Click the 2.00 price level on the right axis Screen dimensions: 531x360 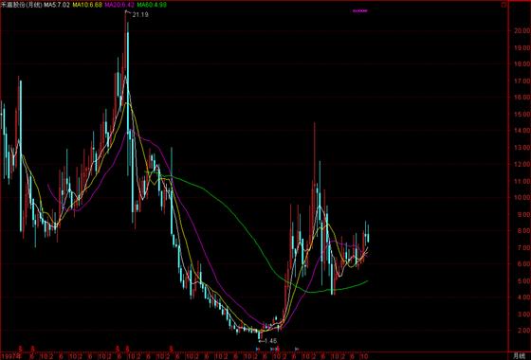[x=522, y=331]
